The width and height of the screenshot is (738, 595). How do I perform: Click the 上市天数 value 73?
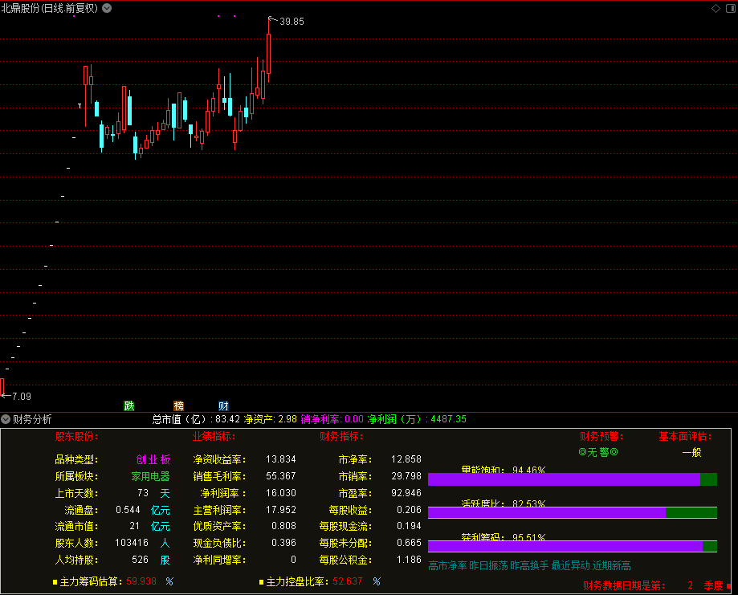coord(143,493)
